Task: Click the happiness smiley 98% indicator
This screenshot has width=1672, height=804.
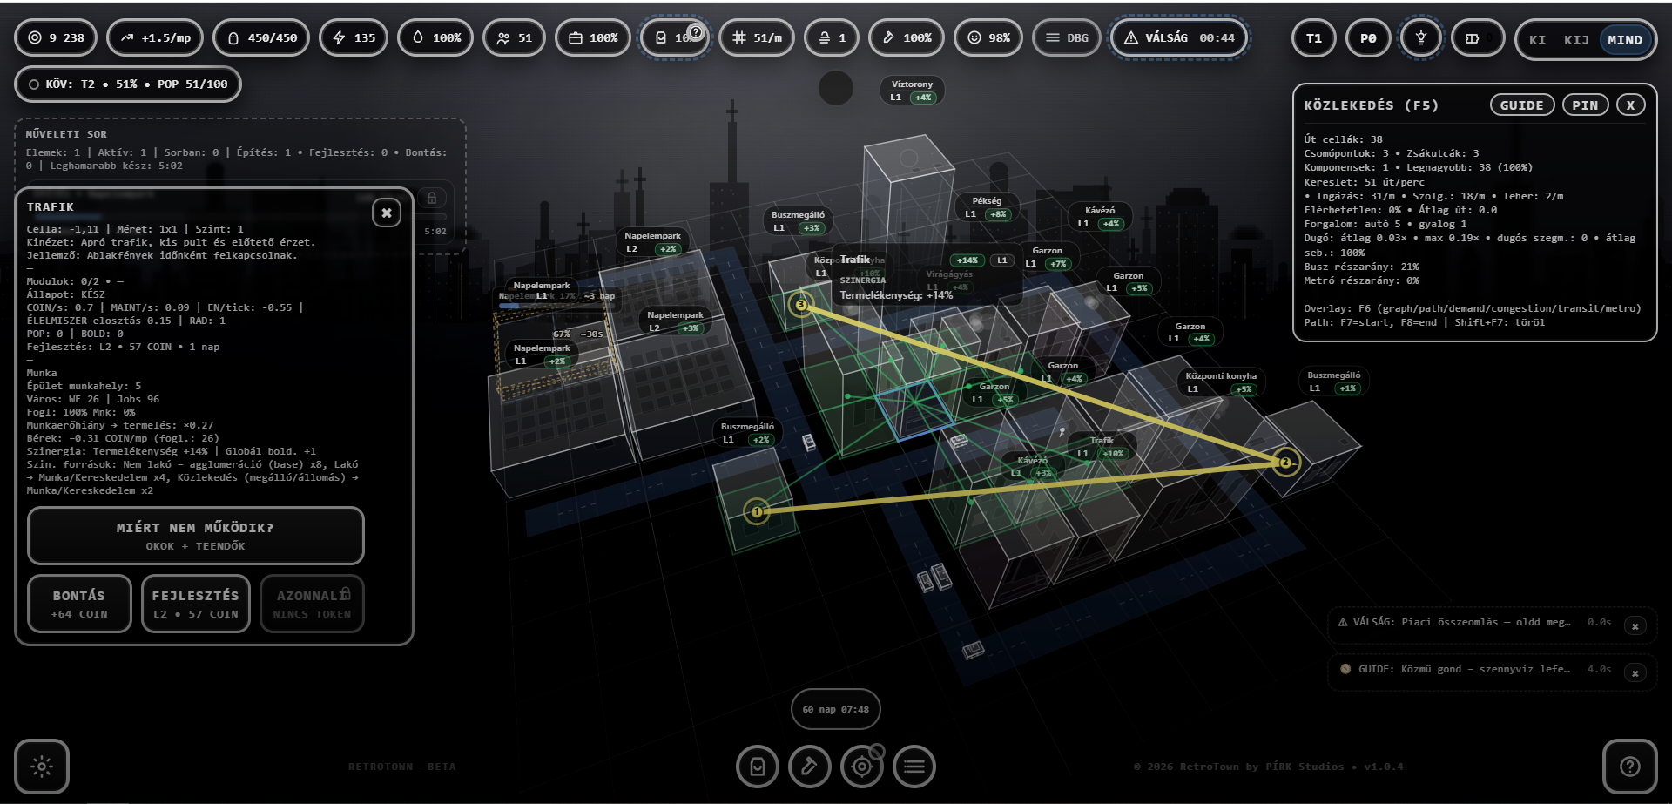Action: click(988, 37)
